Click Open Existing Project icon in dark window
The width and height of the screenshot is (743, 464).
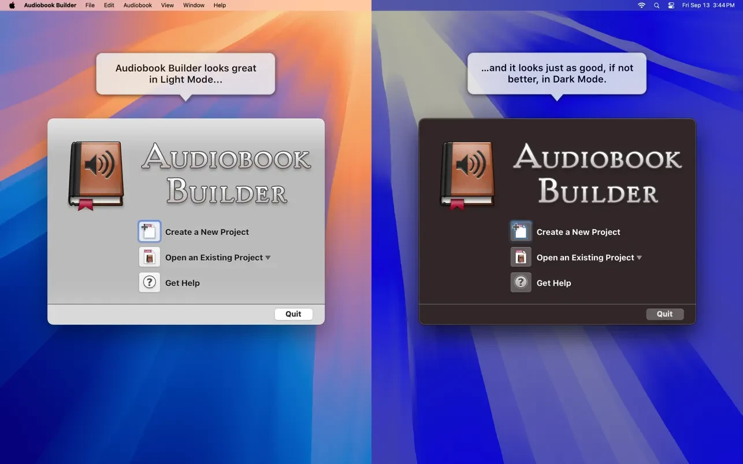pos(521,257)
